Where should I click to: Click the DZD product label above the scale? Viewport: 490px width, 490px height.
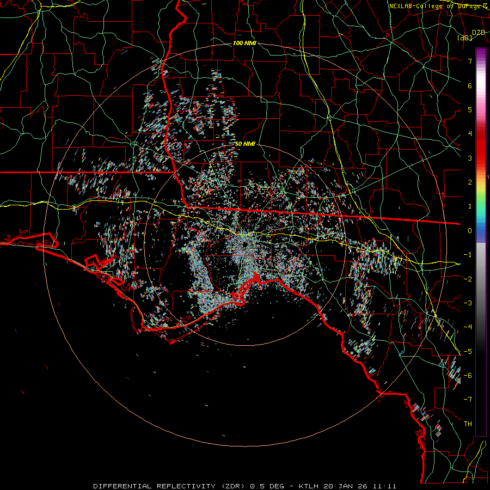click(479, 32)
